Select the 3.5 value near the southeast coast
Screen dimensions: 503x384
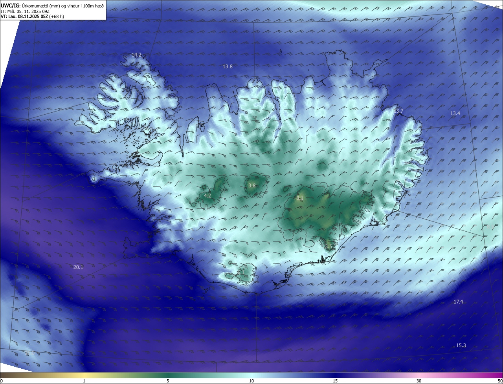pos(329,247)
